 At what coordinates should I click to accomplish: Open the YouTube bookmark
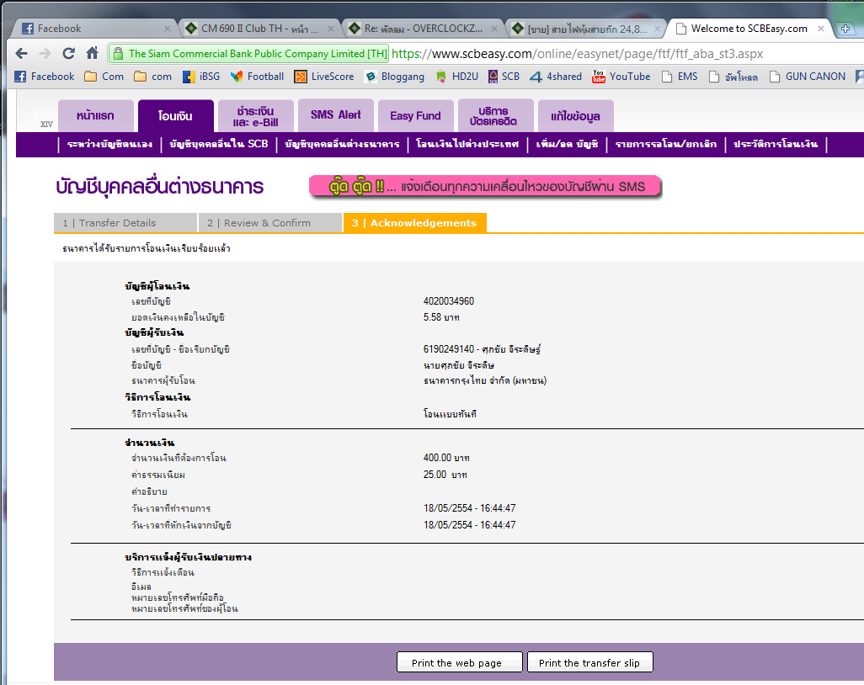point(621,77)
